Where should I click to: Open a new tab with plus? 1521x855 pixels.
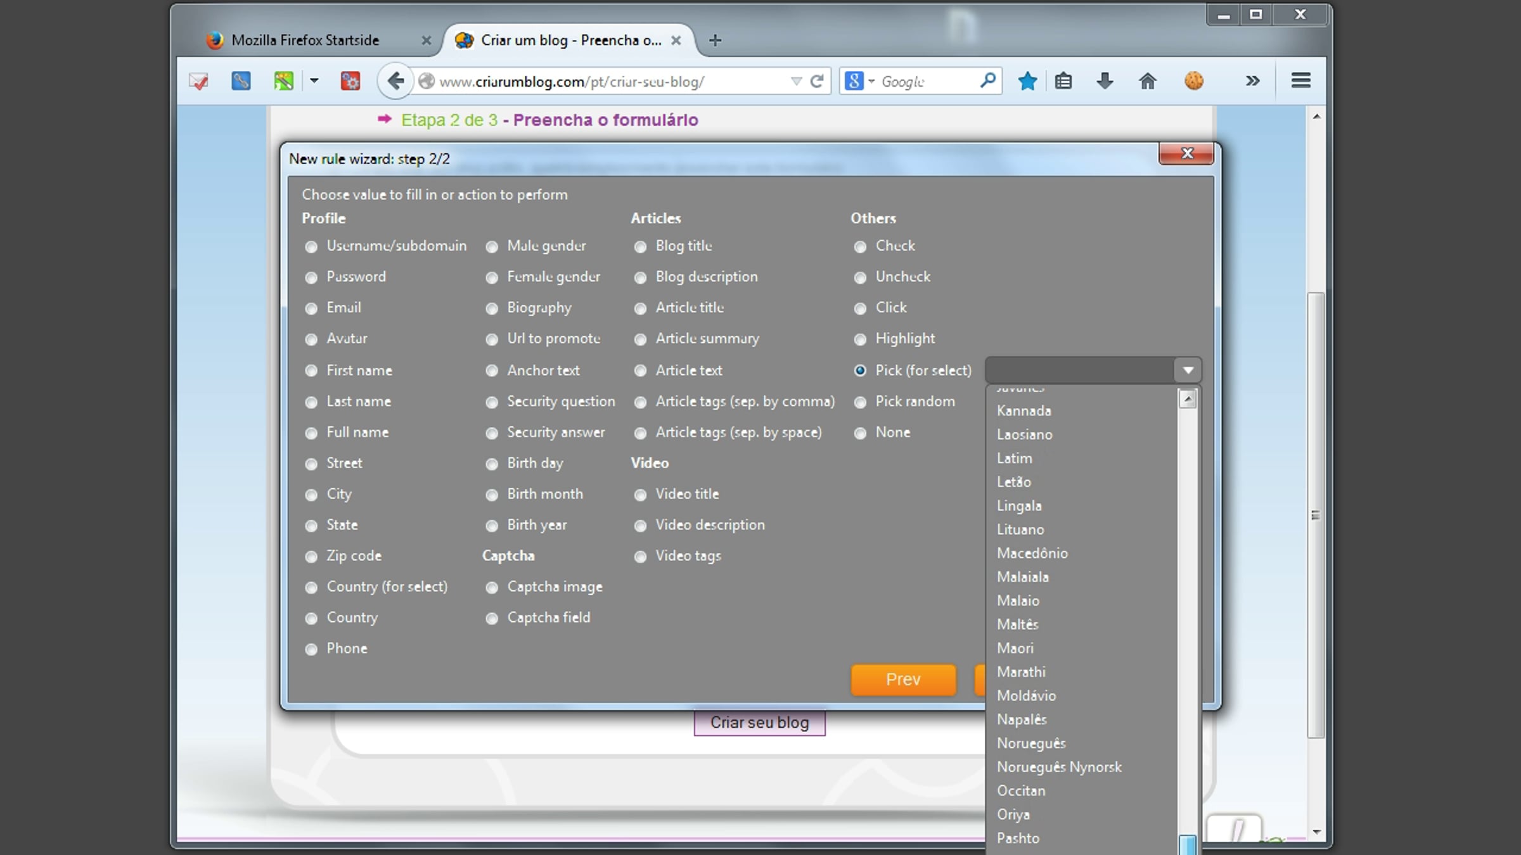(716, 41)
